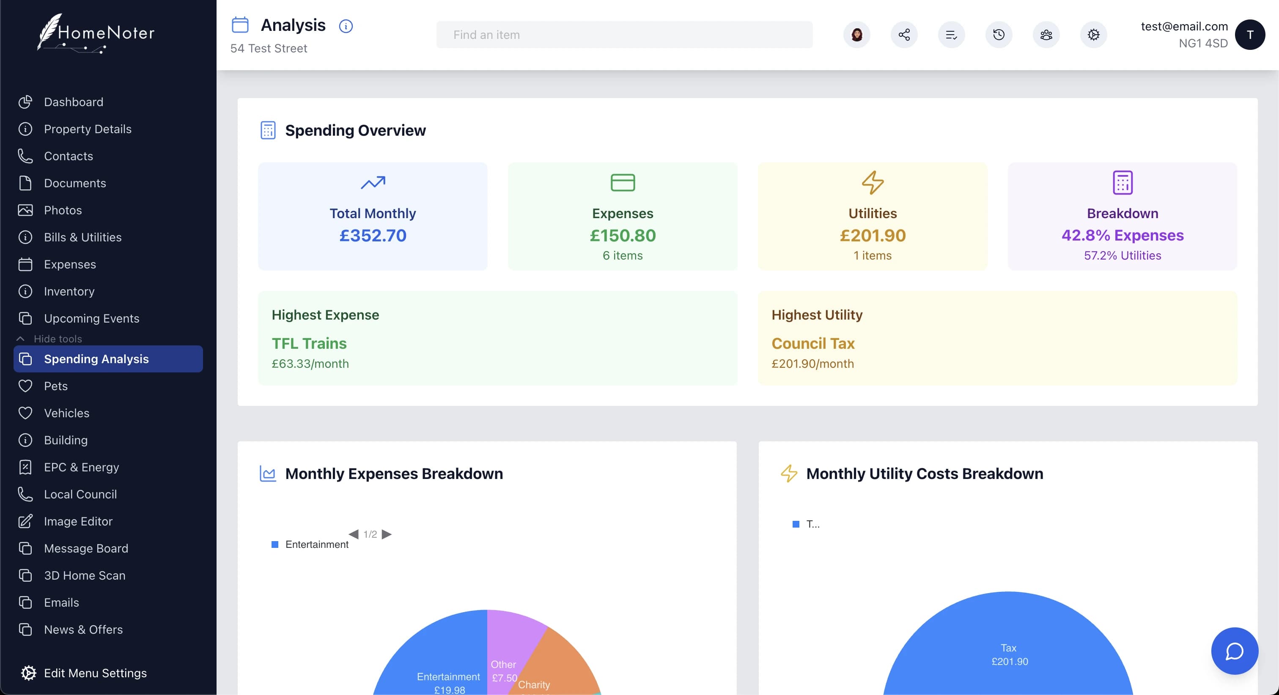Click the previous arrow on the legend pagination

(354, 534)
